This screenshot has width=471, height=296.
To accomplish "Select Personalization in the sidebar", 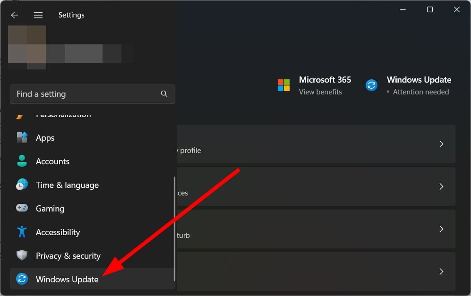I will [x=64, y=114].
